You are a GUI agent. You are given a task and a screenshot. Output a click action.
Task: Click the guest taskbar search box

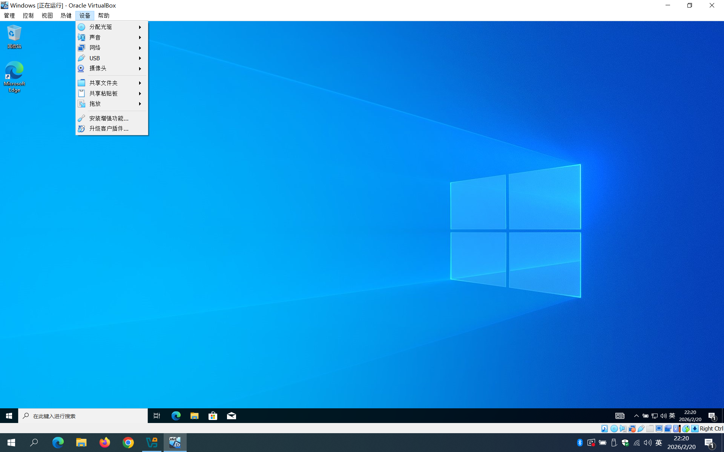pyautogui.click(x=83, y=416)
